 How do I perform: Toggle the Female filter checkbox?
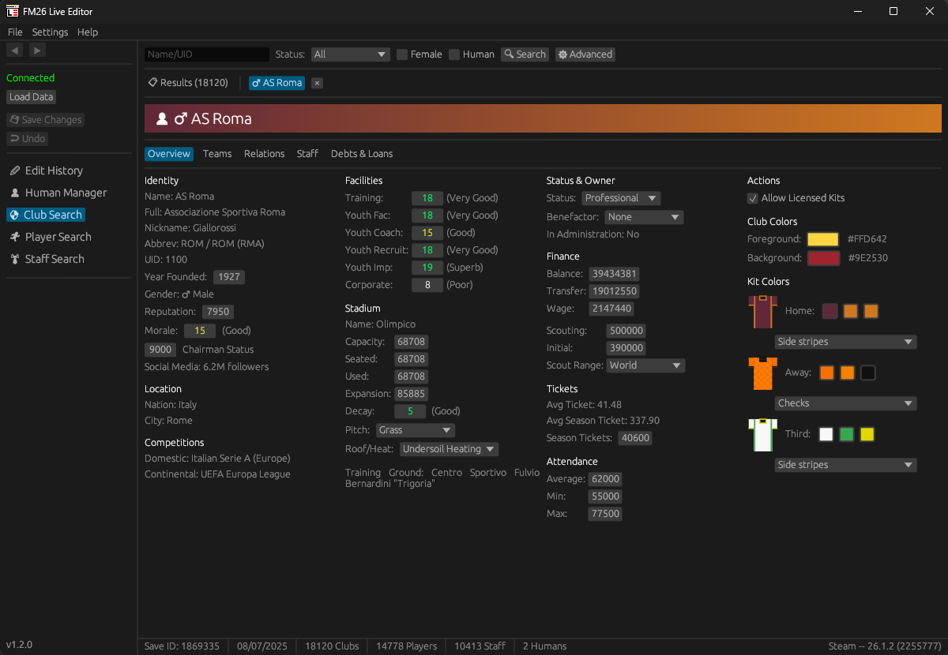[402, 54]
